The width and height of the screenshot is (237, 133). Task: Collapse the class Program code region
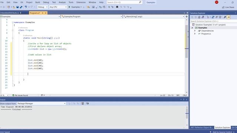[x=13, y=30]
